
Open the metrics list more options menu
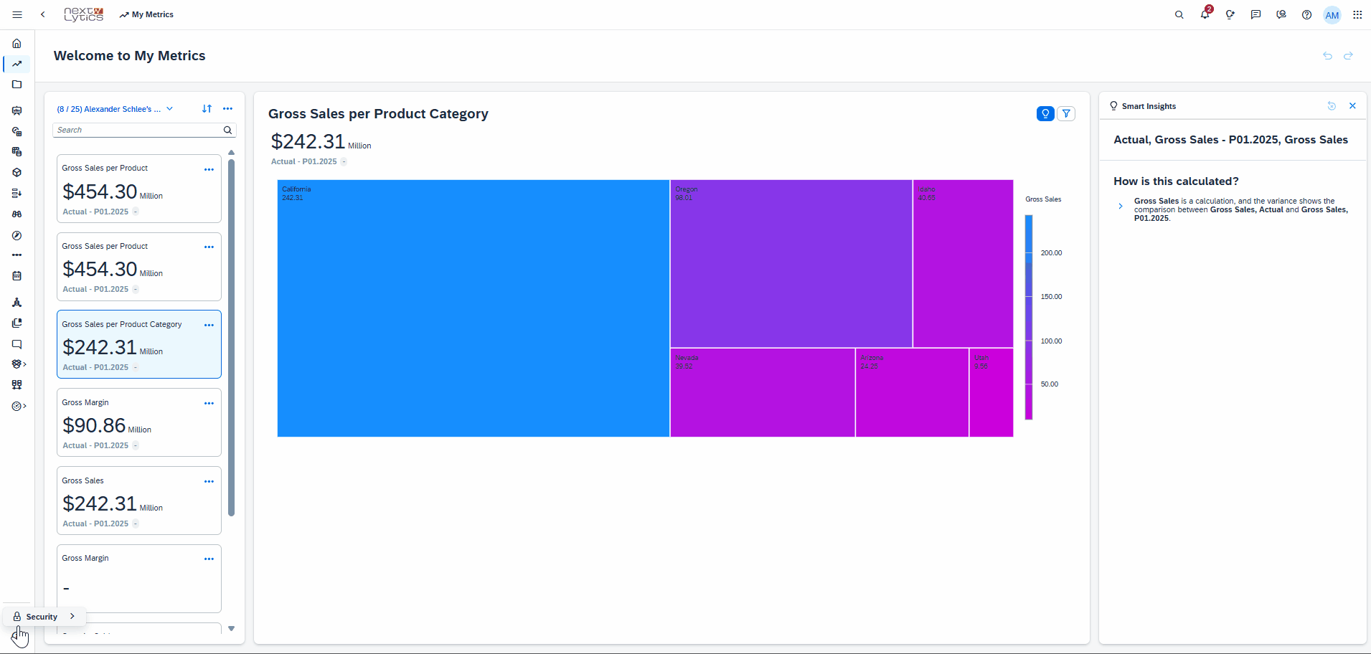point(227,109)
